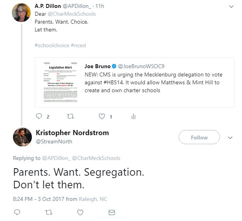This screenshot has height=221, width=242.
Task: Open the #schoolchoice hashtag
Action: (x=47, y=45)
